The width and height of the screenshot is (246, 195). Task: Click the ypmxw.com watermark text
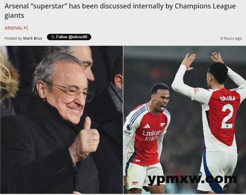192,179
